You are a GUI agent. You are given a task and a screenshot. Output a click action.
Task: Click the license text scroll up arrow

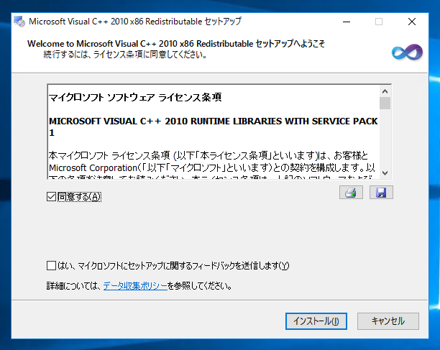click(385, 91)
